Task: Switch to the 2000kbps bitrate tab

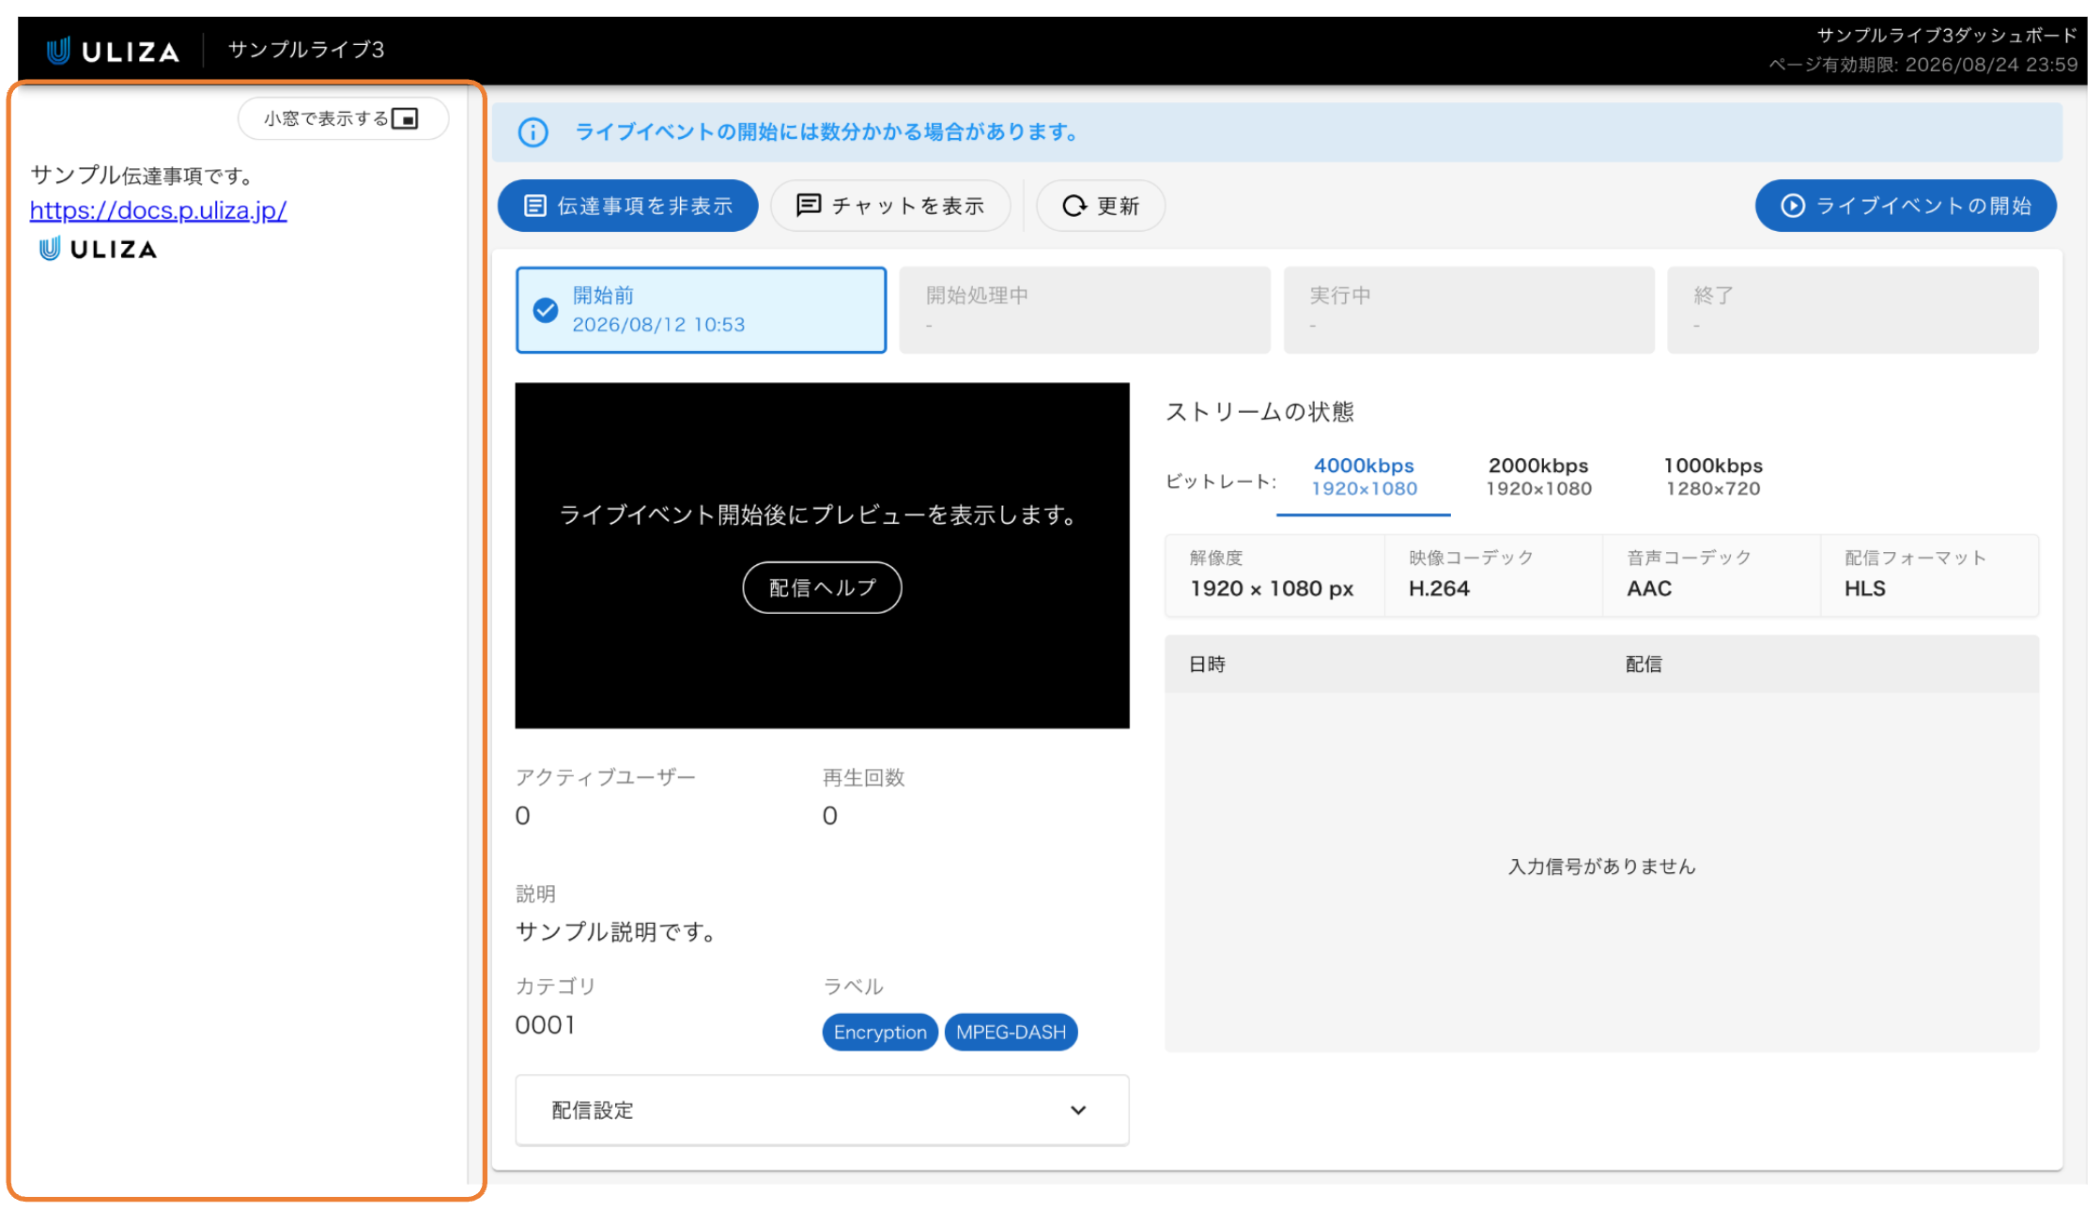Action: click(1538, 477)
